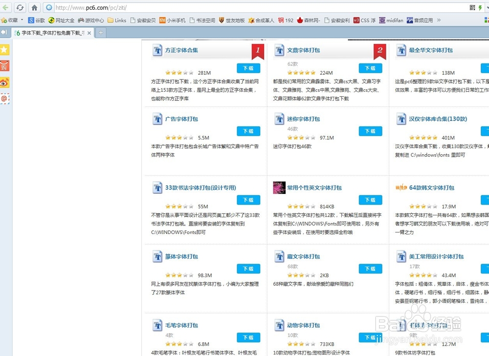Screen dimensions: 489x356
Task: Click the font icon beside 文鼎字体打包
Action: coord(279,50)
